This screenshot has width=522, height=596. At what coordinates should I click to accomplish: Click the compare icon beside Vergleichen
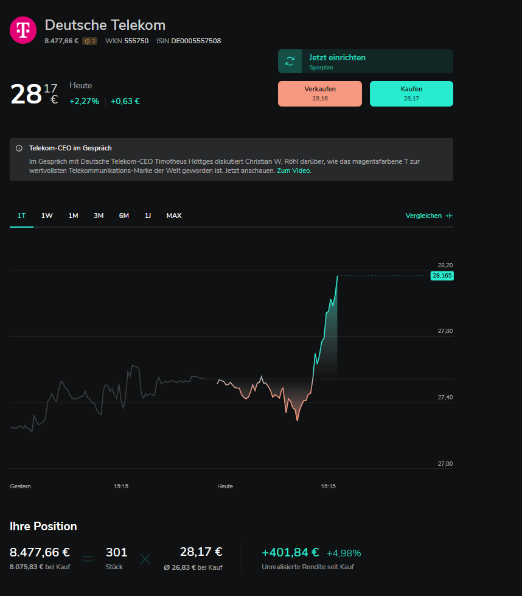coord(449,216)
